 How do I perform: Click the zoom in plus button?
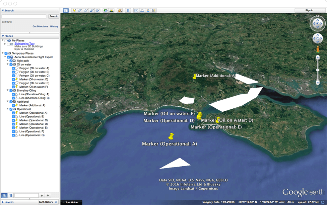[x=318, y=58]
